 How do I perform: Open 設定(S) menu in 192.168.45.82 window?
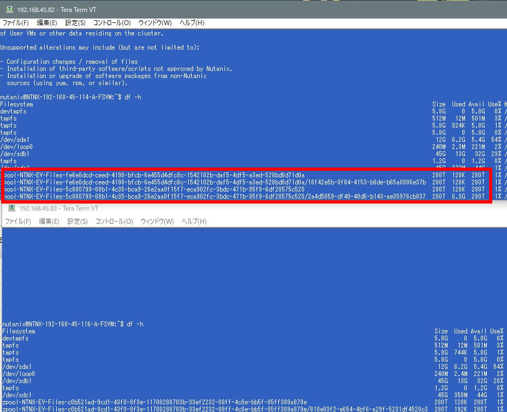pos(75,22)
